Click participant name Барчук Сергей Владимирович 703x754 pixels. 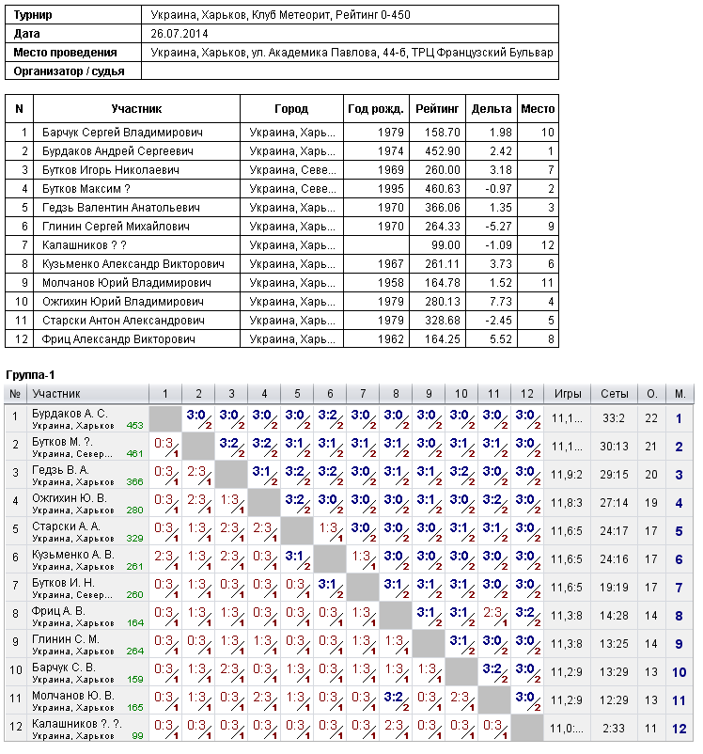(x=122, y=133)
